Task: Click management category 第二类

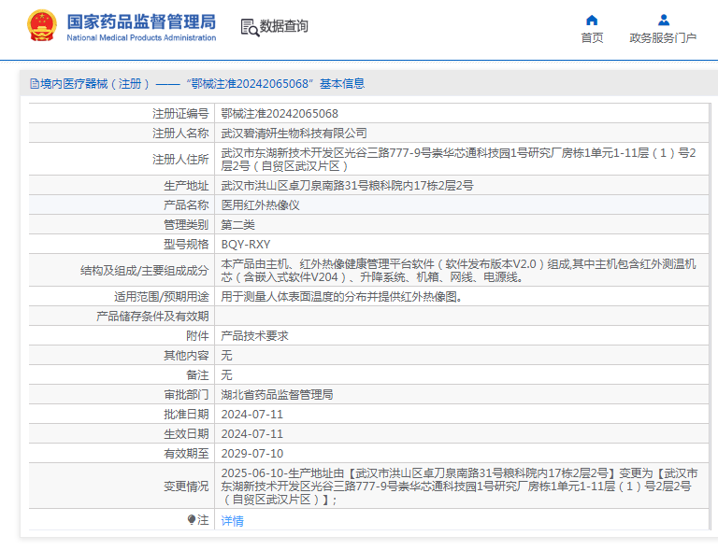Action: click(x=237, y=225)
